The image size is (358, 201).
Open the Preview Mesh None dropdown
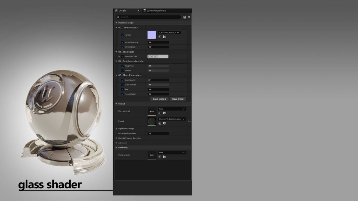pos(172,153)
